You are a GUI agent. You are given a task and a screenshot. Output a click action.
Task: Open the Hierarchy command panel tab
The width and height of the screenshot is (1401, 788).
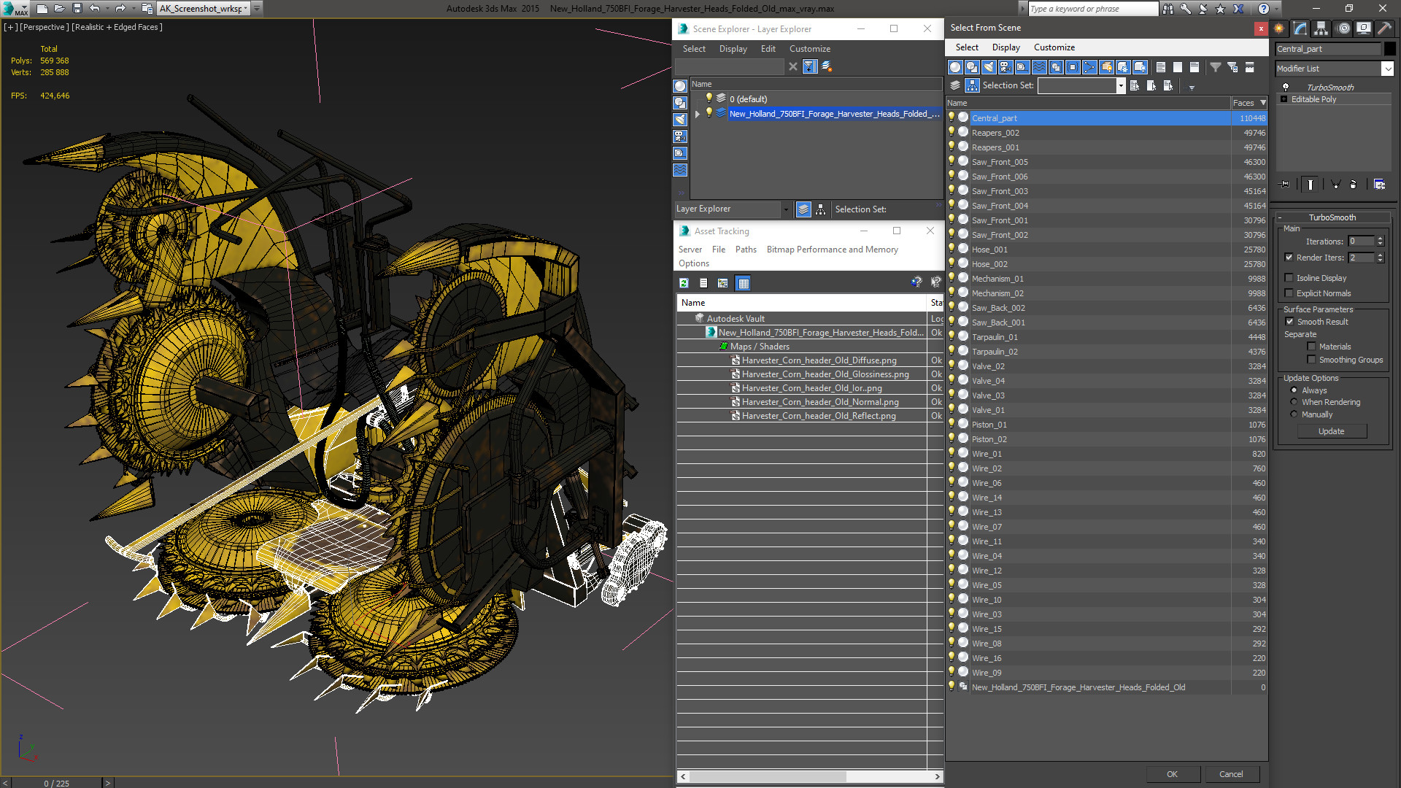coord(1321,28)
